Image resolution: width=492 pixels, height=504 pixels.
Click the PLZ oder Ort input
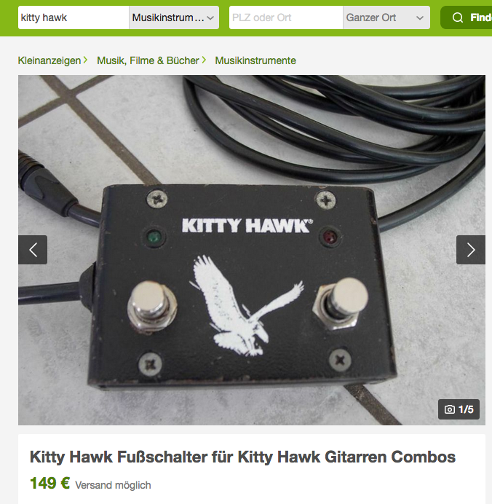(286, 17)
